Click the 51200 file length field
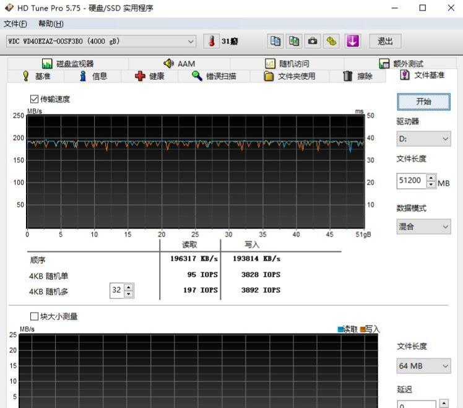The width and height of the screenshot is (463, 408). (412, 181)
